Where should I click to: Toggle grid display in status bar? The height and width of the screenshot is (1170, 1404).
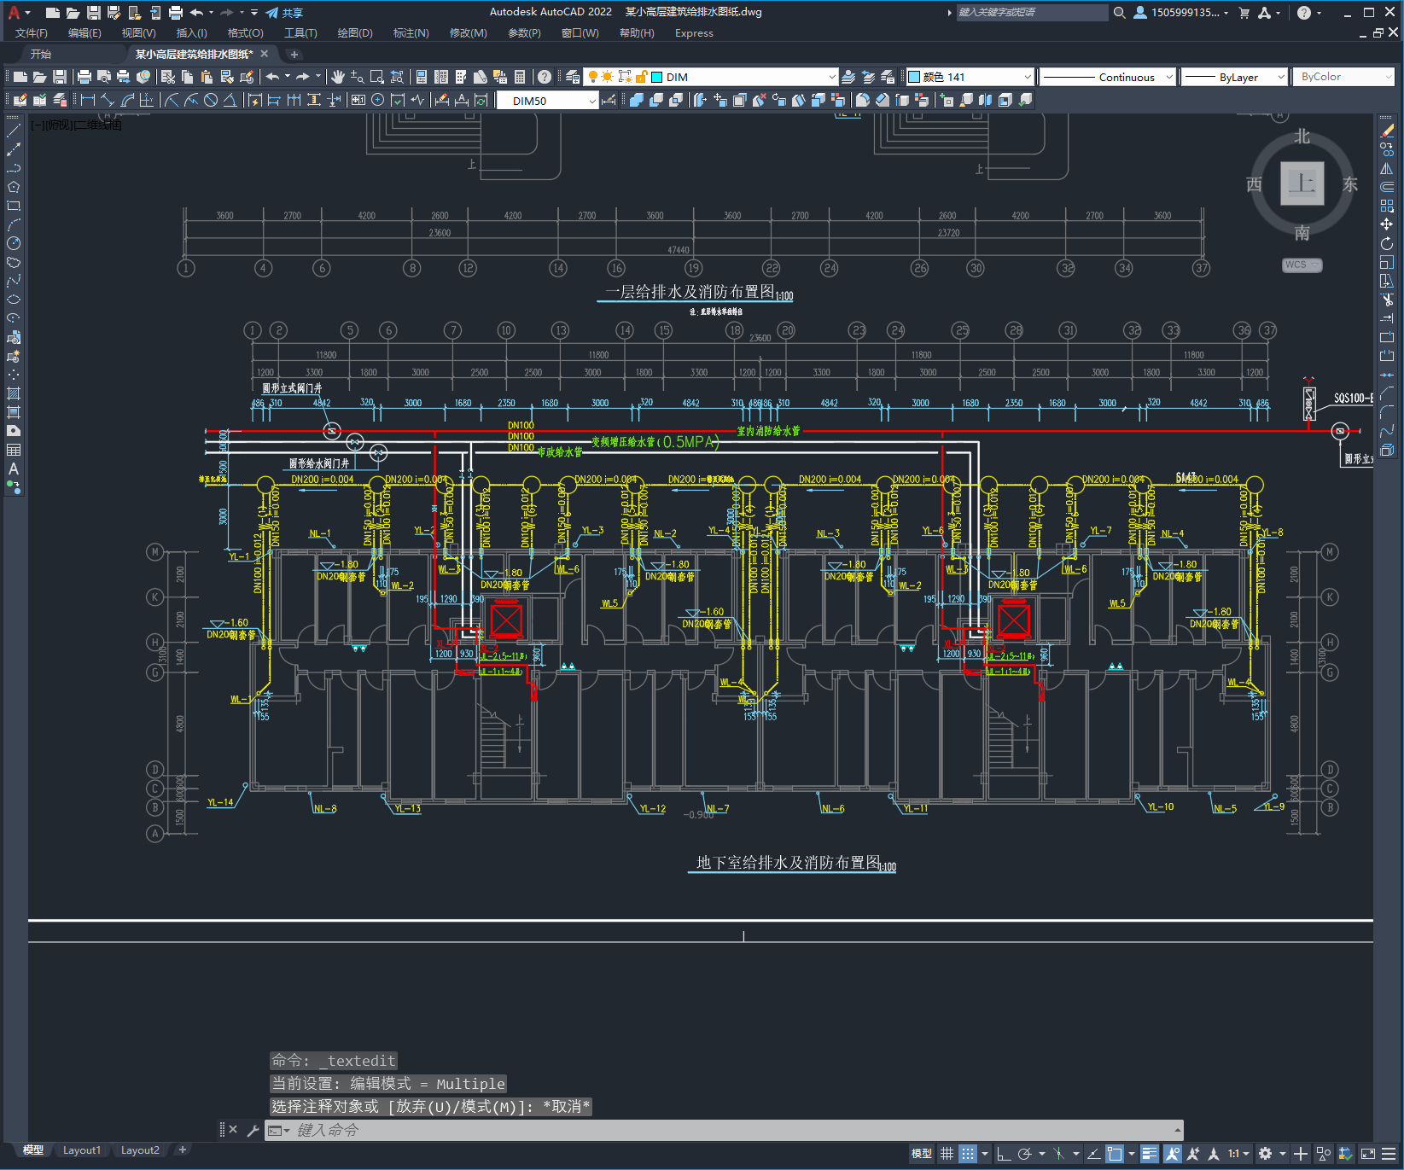click(947, 1154)
